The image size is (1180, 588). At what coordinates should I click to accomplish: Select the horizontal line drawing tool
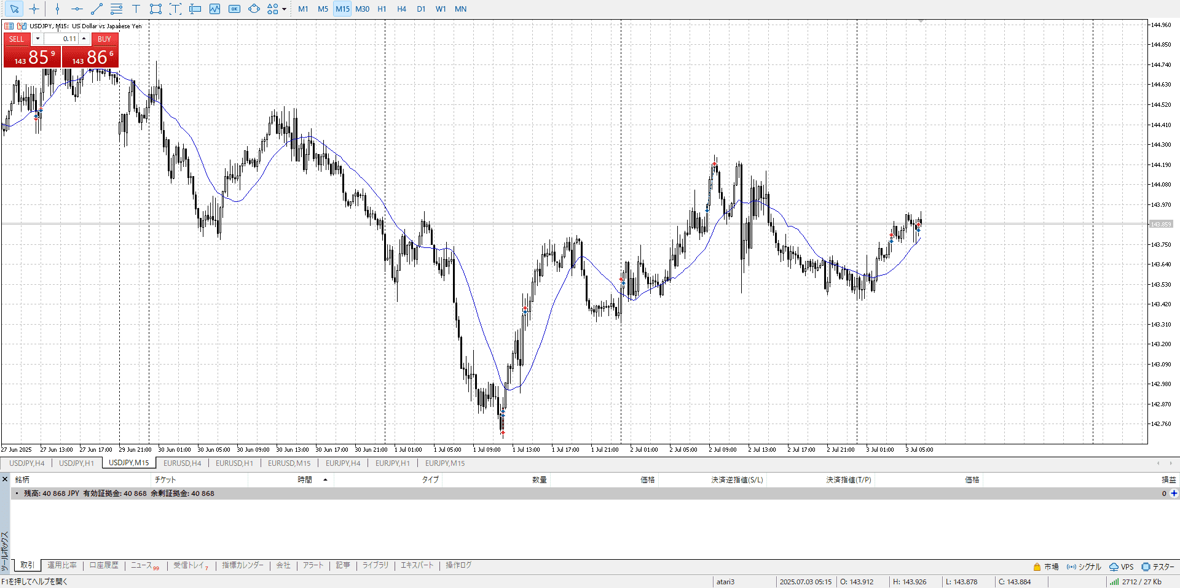point(77,9)
